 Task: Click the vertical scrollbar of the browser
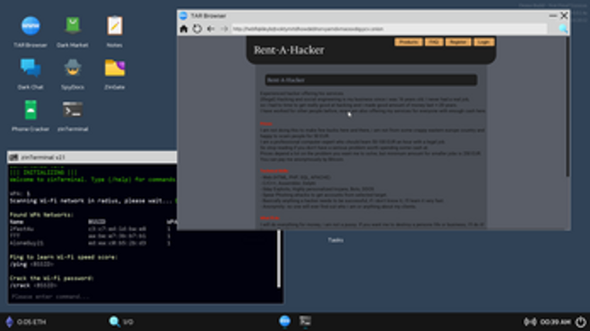tap(567, 107)
